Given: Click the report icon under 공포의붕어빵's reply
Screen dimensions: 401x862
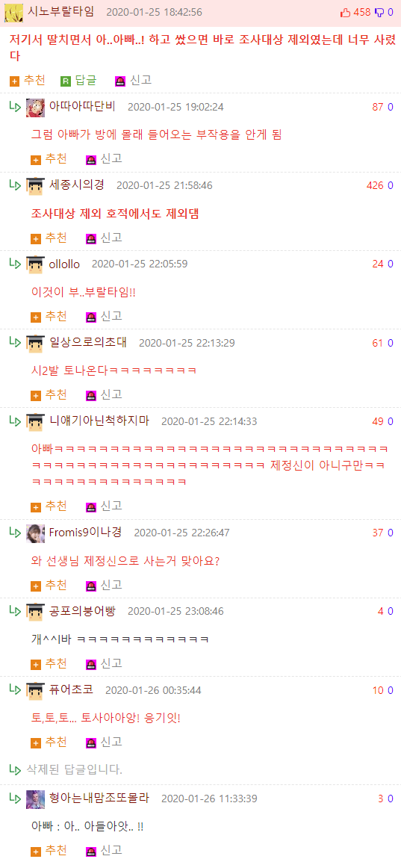Looking at the screenshot, I should 91,664.
